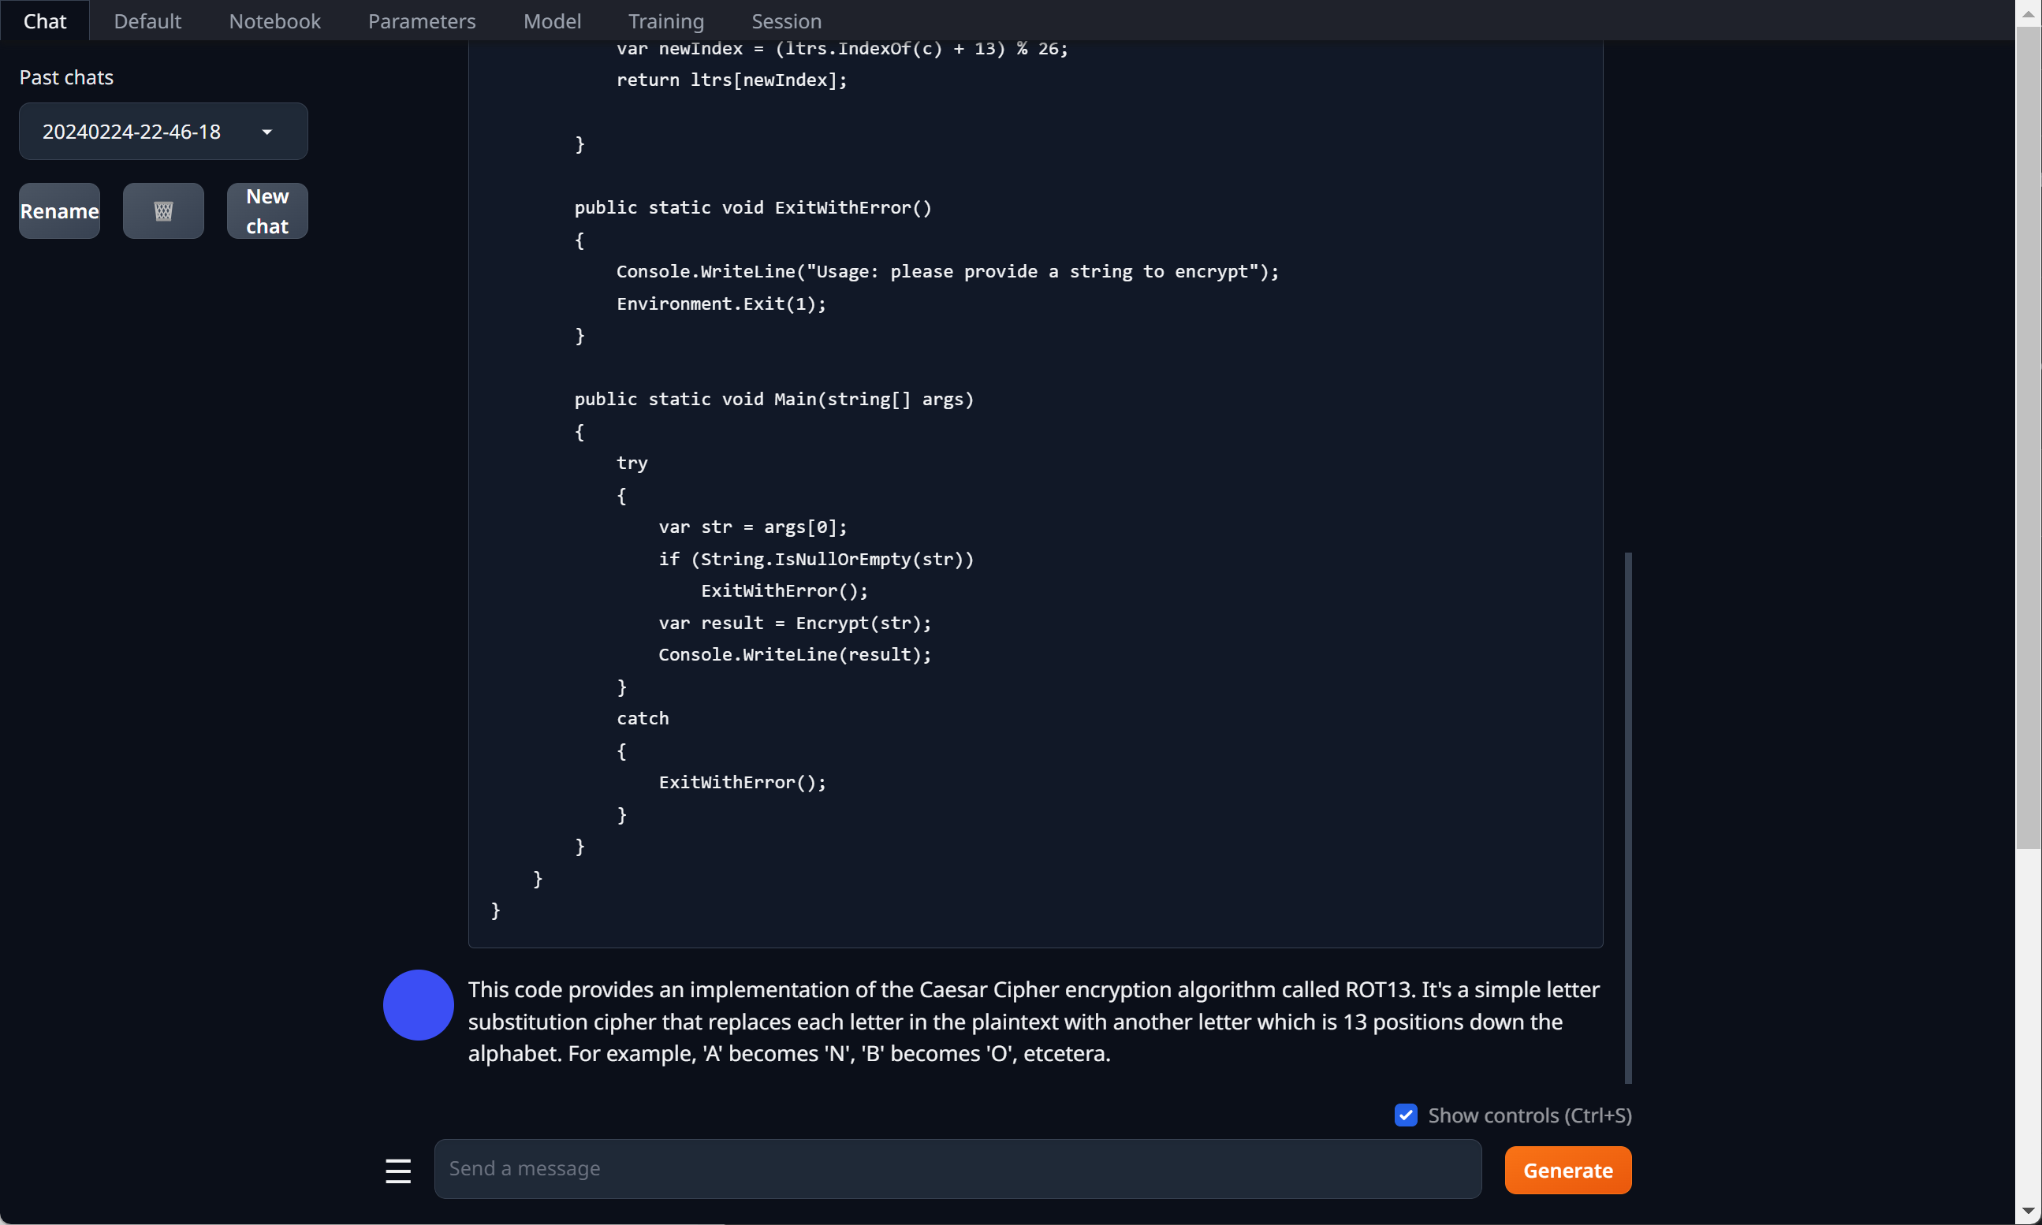
Task: Click the page scrollbar up arrow
Action: pyautogui.click(x=2028, y=13)
